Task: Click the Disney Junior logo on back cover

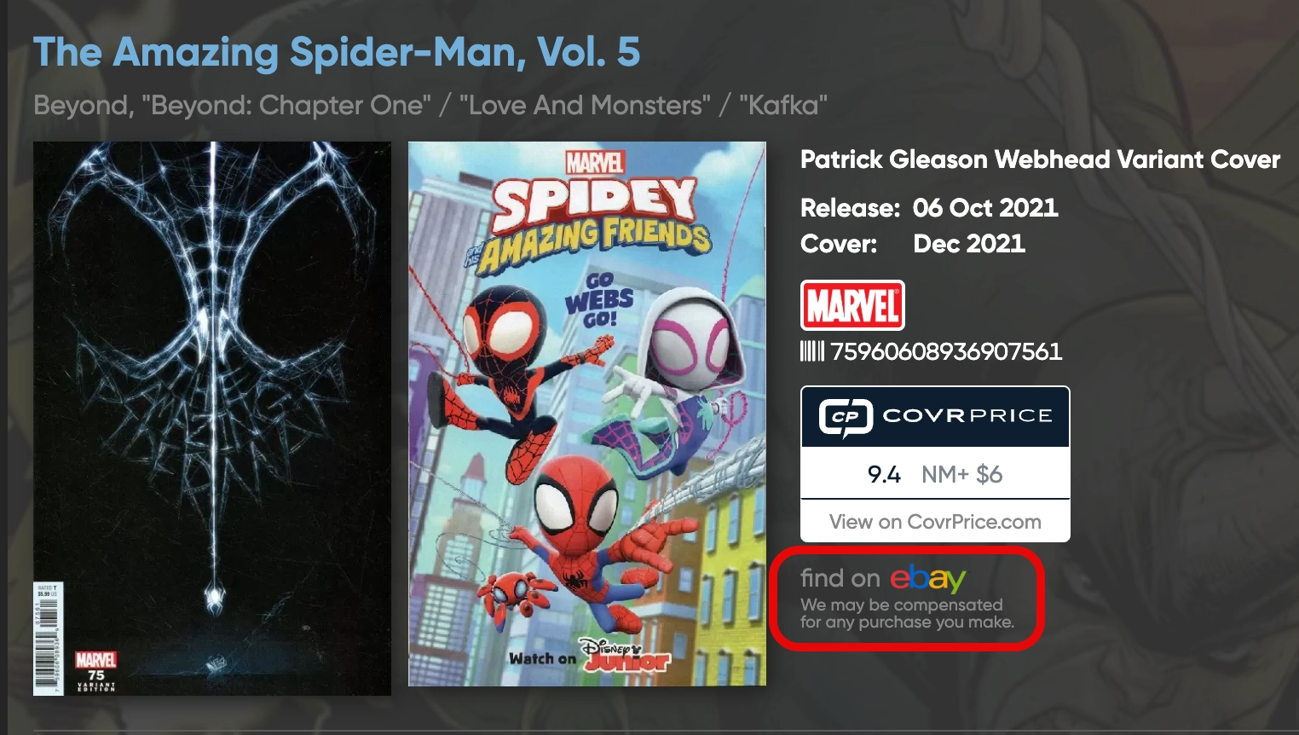Action: (x=624, y=653)
